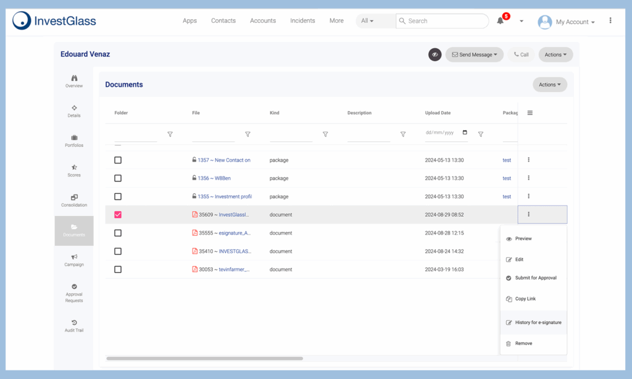Click the notifications bell icon
Image resolution: width=632 pixels, height=379 pixels.
[x=500, y=20]
